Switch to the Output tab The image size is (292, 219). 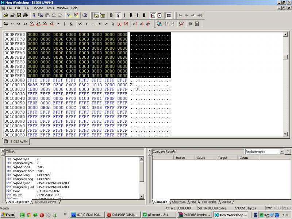(x=226, y=202)
